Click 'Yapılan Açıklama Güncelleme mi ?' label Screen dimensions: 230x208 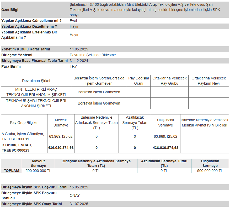31,21
